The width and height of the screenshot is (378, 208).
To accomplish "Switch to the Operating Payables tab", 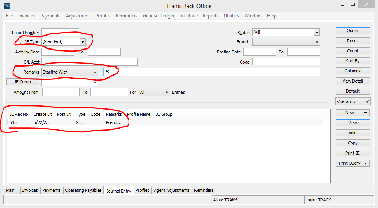I will (x=83, y=190).
